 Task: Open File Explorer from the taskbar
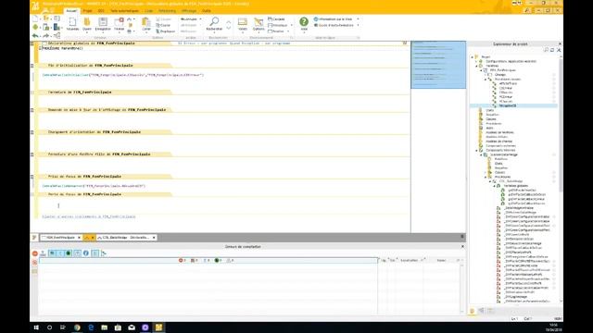coord(105,327)
